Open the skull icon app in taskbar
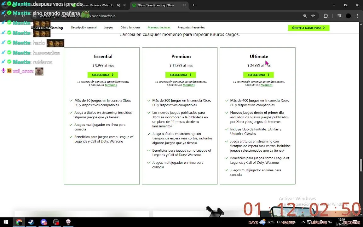 tap(68, 222)
